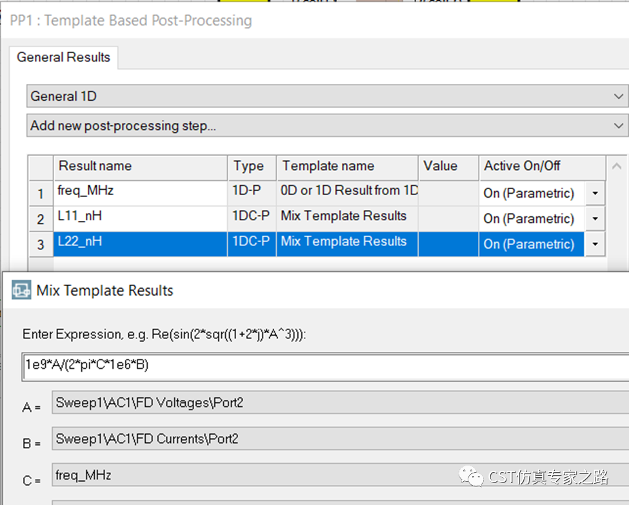Select the L11_nH result row

pyautogui.click(x=317, y=219)
